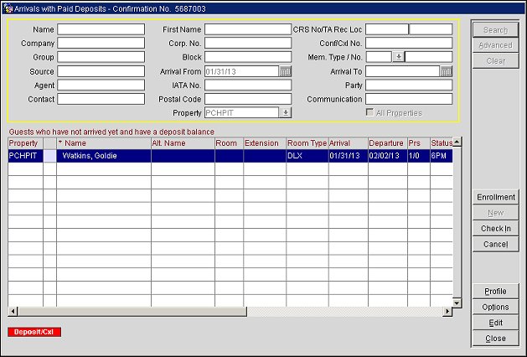Expand the Property dropdown arrow

click(x=286, y=112)
